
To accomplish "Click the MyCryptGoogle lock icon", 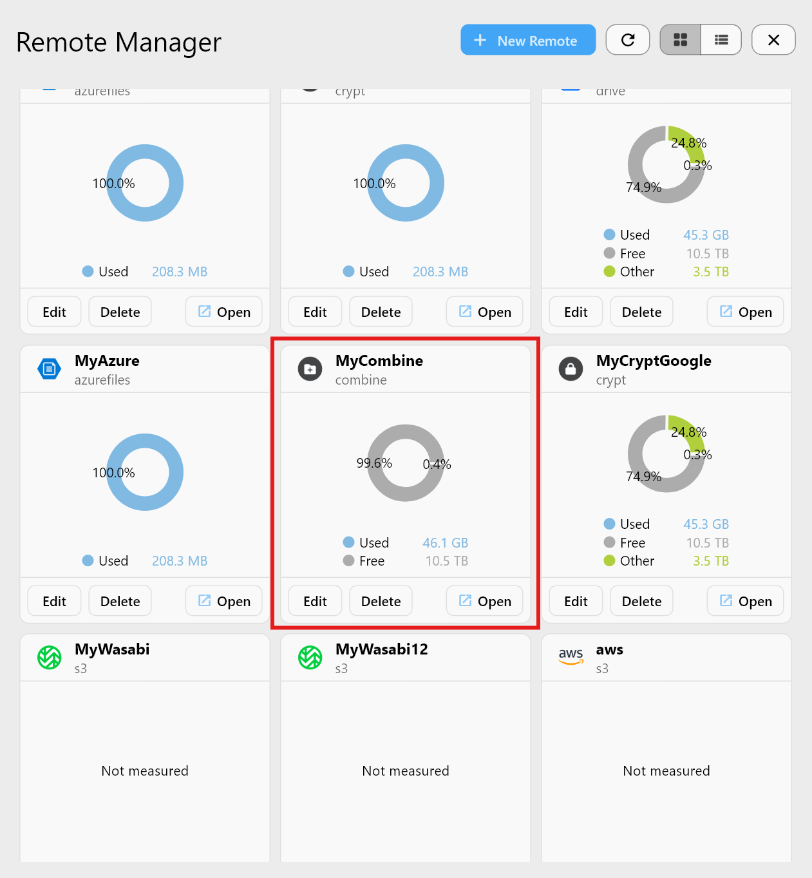I will 571,368.
